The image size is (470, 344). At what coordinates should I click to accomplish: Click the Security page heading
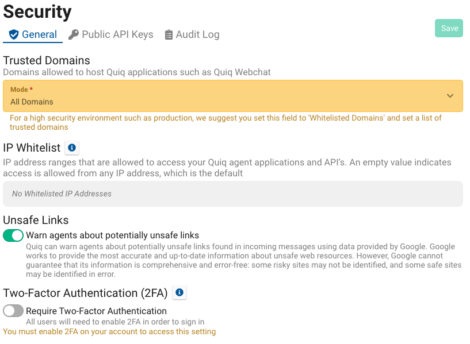(37, 12)
